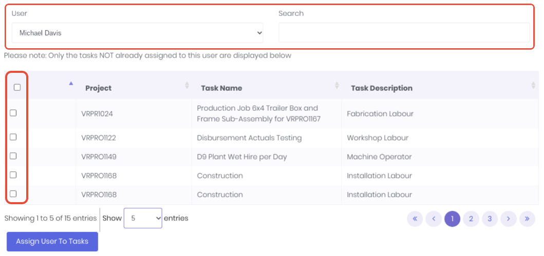544x256 pixels.
Task: Click Assign User To Tasks button
Action: tap(52, 242)
